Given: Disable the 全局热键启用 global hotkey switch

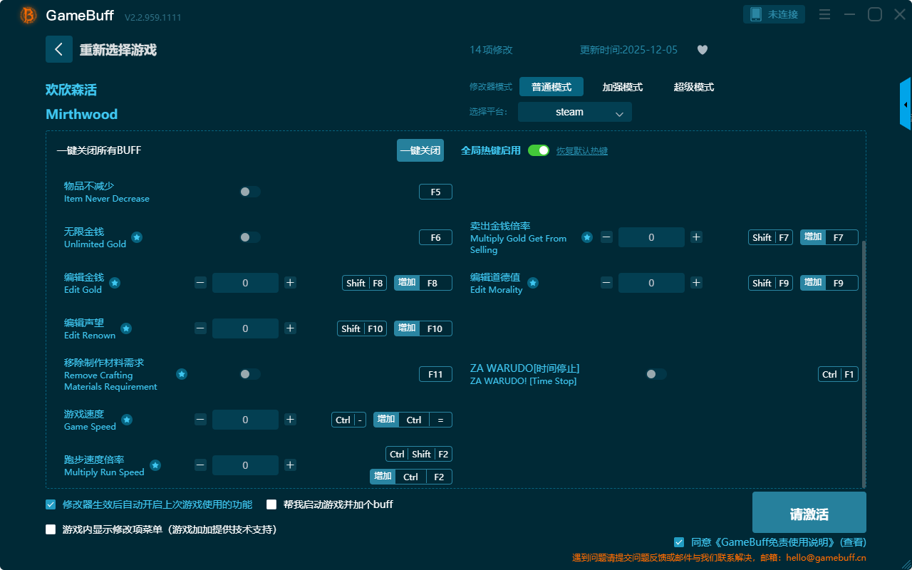Looking at the screenshot, I should coord(539,150).
